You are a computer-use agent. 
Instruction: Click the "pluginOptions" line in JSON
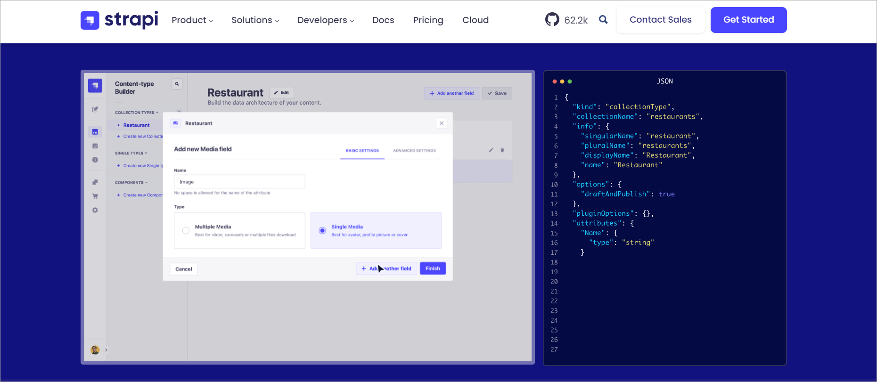coord(613,213)
